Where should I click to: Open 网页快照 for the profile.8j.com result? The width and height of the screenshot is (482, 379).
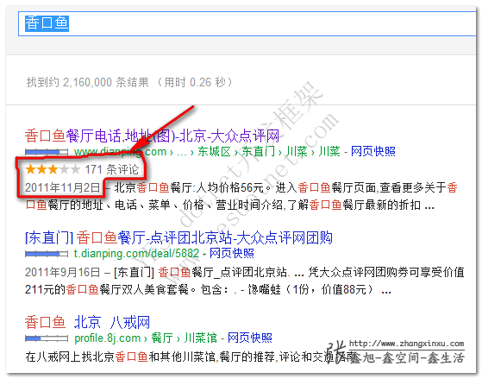(249, 338)
